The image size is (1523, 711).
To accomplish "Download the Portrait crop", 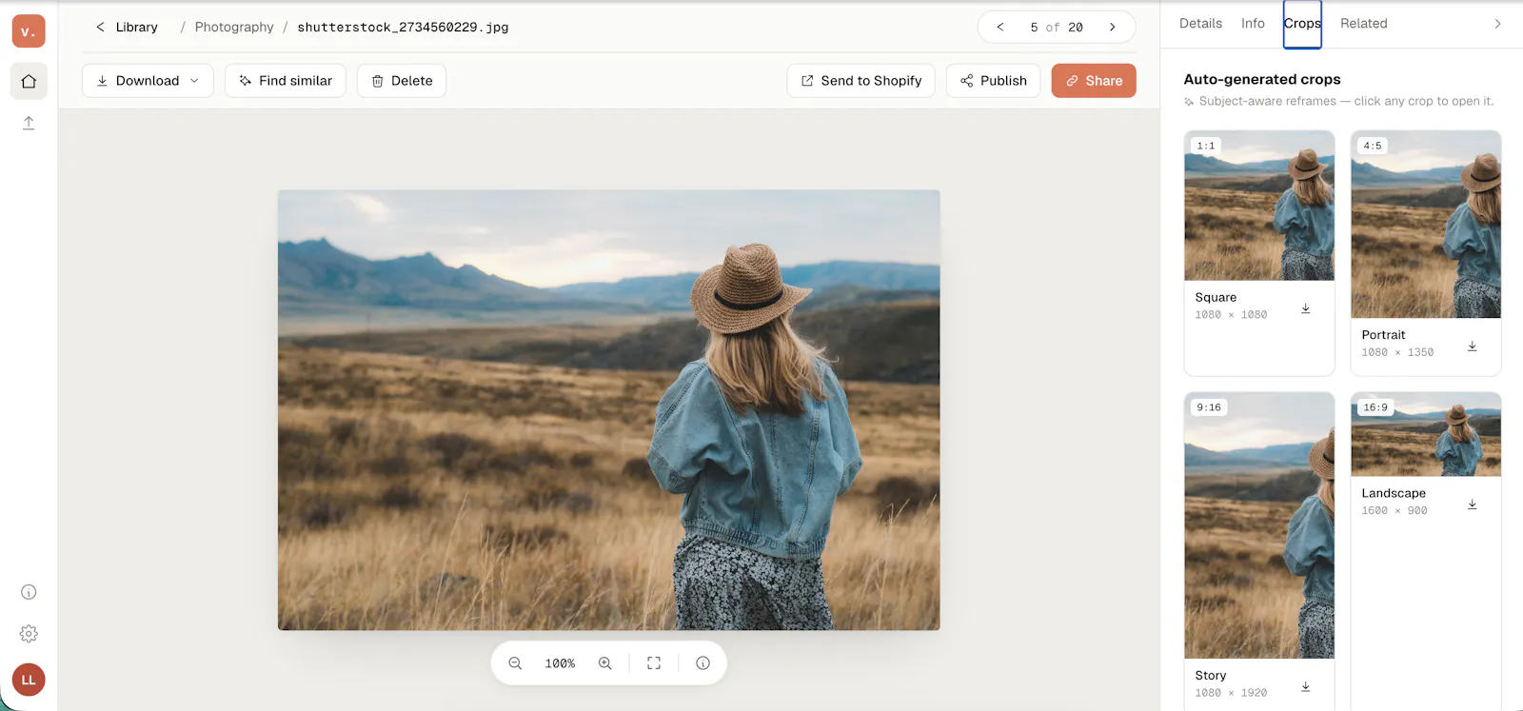I will [x=1473, y=346].
